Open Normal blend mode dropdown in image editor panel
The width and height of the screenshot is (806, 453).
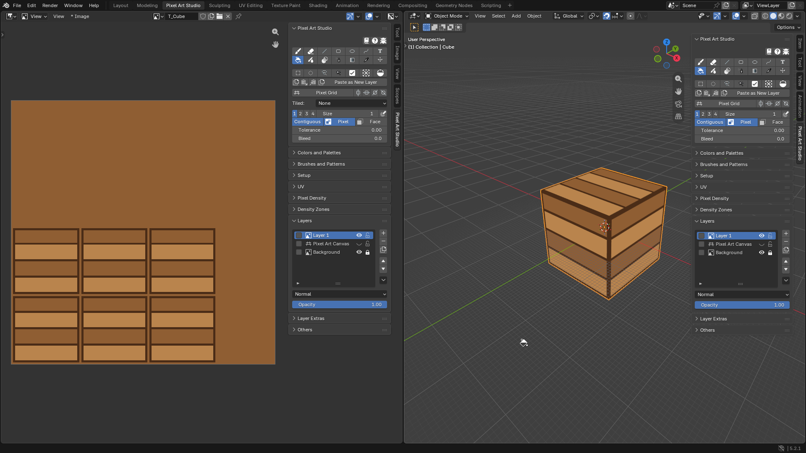340,294
